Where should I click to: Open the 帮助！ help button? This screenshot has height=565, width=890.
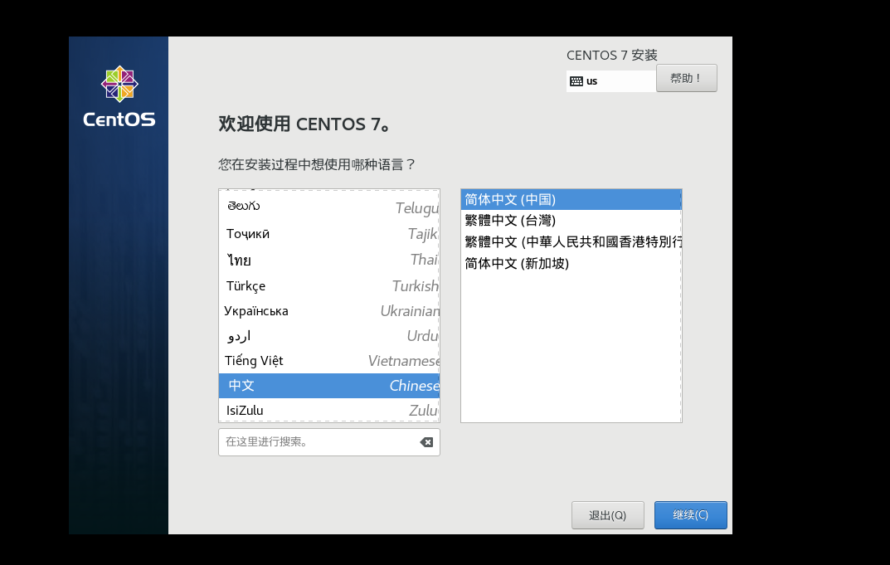click(686, 78)
